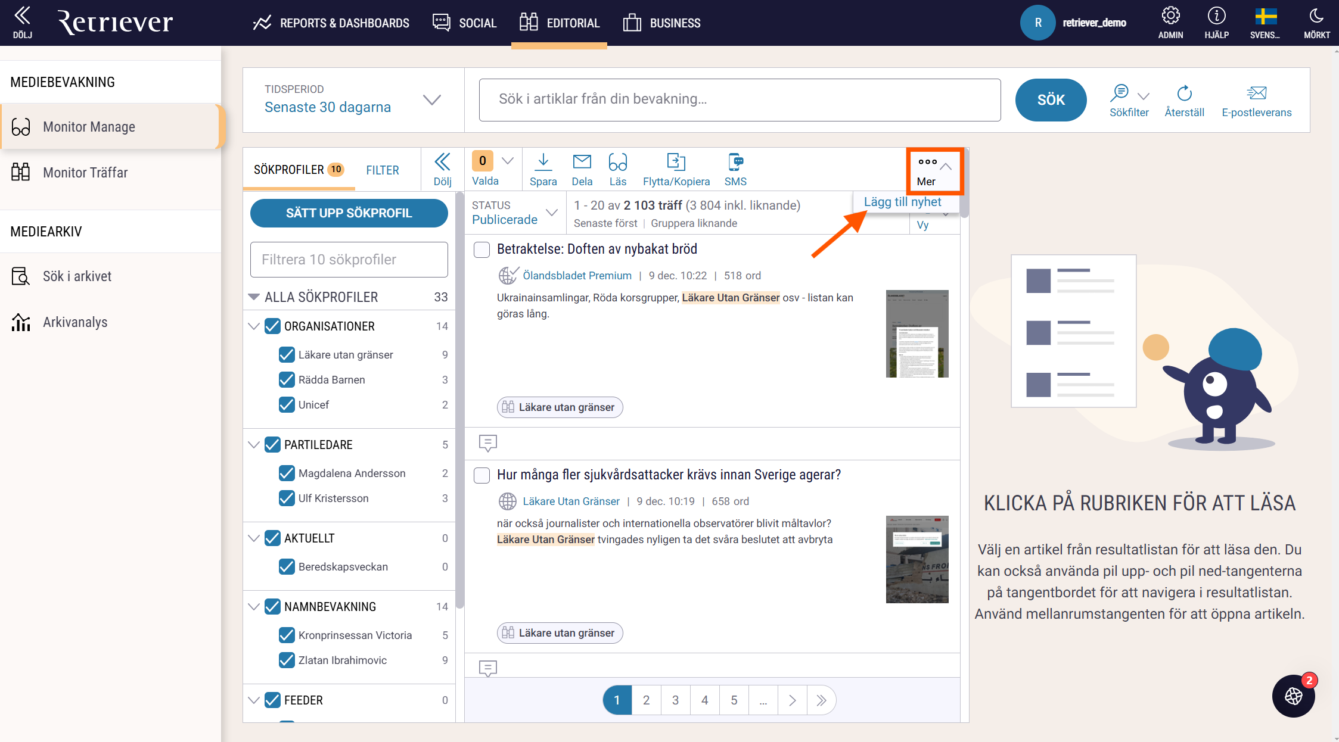
Task: Click the Återställ reset icon
Action: click(1184, 100)
